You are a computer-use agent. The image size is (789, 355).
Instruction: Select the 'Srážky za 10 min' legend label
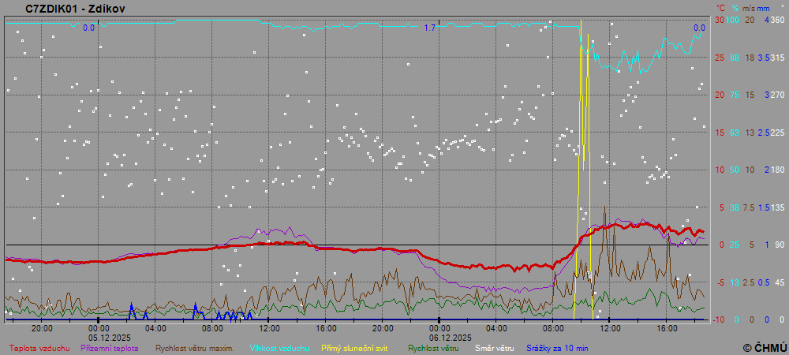click(559, 347)
